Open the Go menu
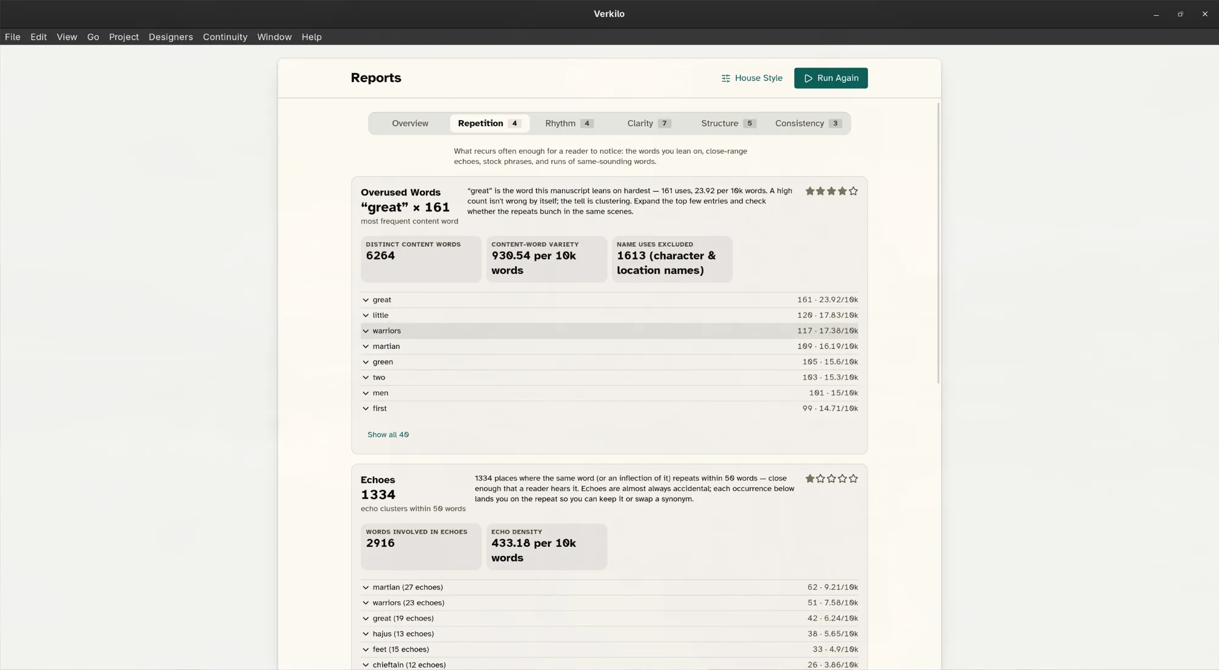1219x670 pixels. click(x=93, y=37)
